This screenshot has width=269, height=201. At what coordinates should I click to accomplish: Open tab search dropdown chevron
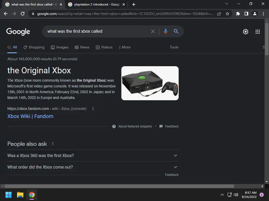pos(227,4)
